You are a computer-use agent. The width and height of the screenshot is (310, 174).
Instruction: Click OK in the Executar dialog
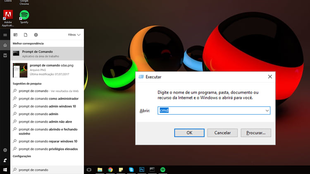tap(189, 133)
